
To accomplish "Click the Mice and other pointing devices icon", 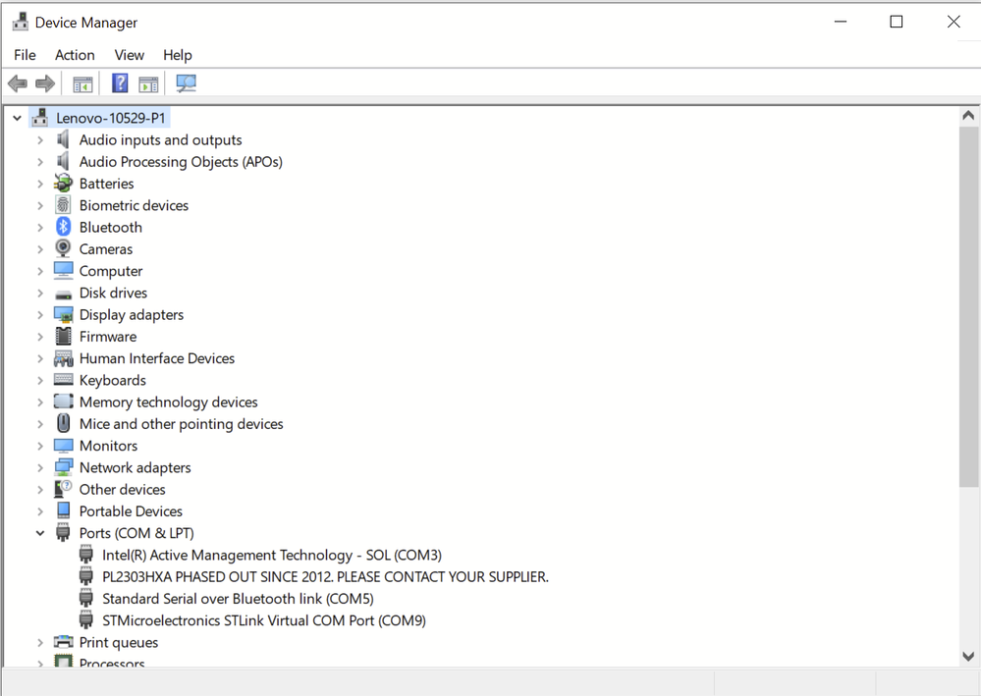I will point(63,423).
